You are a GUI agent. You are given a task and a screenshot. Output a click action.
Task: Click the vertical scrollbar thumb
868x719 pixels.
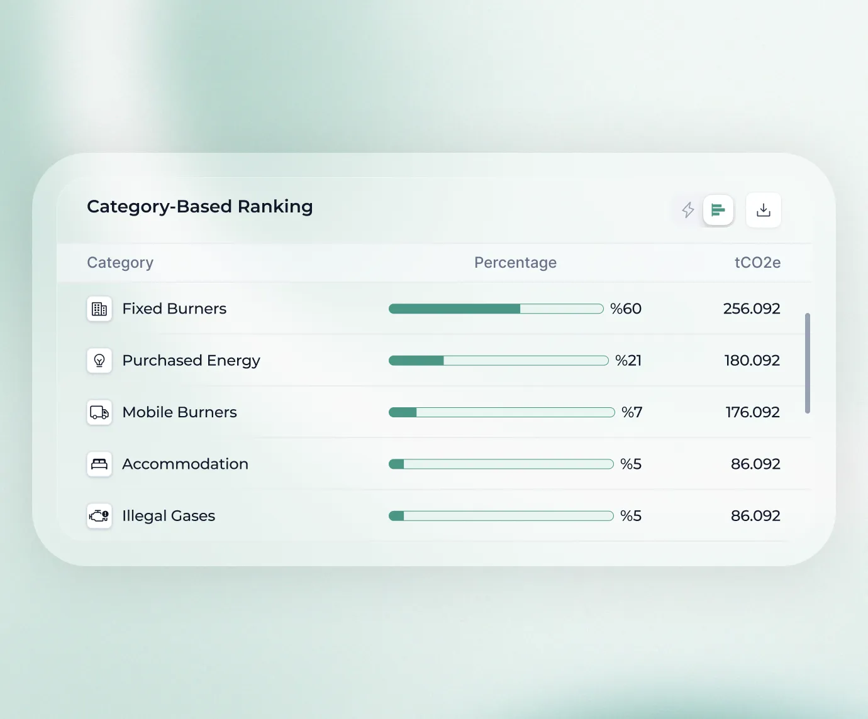click(x=807, y=363)
